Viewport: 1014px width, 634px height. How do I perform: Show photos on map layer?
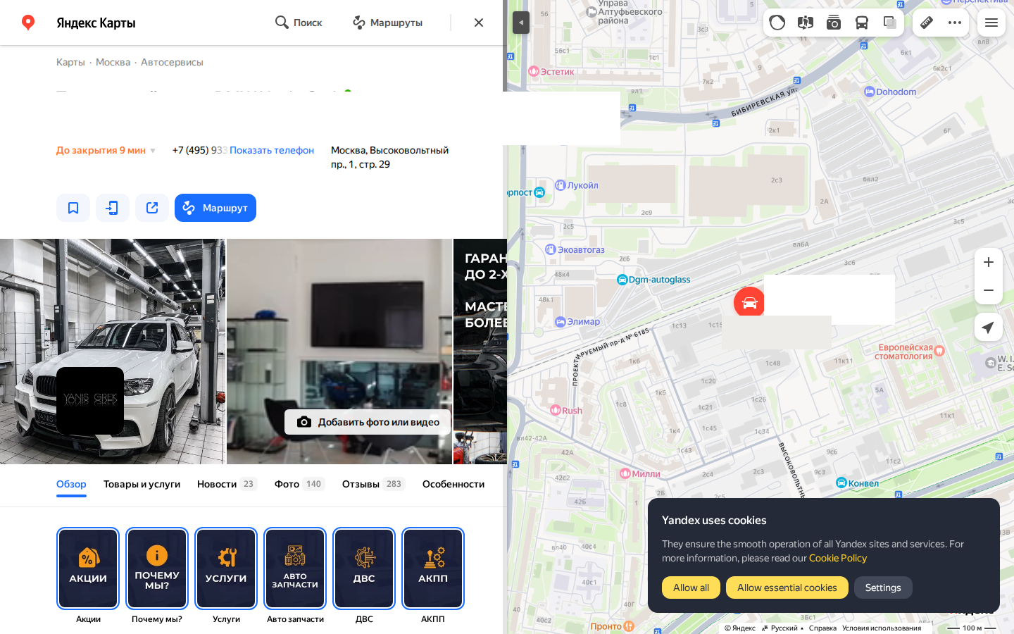point(834,23)
